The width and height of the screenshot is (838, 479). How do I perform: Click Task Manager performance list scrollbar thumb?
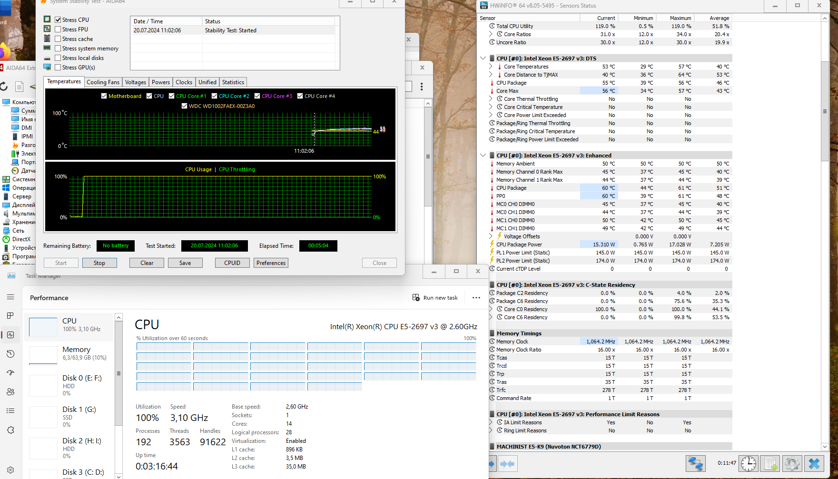[x=118, y=374]
